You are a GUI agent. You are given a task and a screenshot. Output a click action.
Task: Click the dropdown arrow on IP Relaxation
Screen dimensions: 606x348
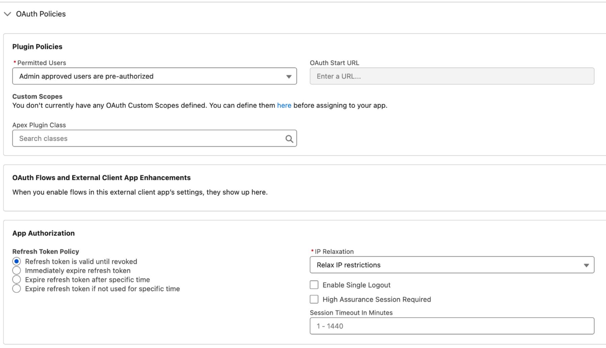(x=587, y=265)
